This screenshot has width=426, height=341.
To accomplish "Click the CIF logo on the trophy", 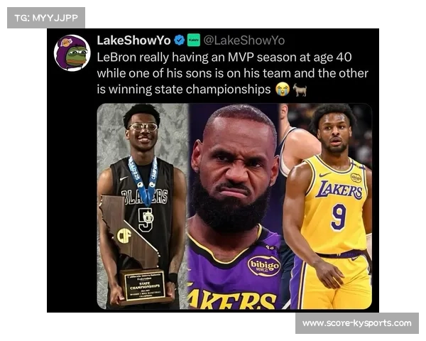I will click(124, 235).
